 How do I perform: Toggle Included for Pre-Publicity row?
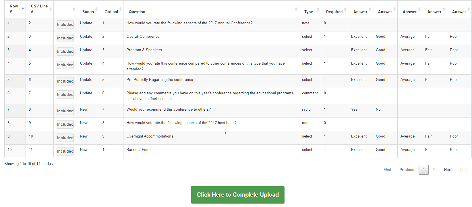[x=65, y=81]
